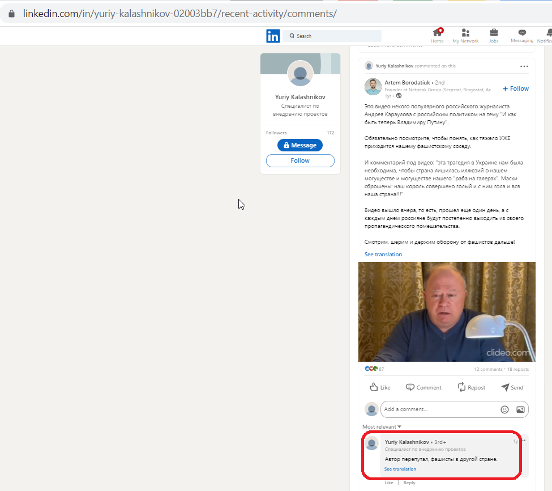Click 'Yuriy Kalashnikov commented on this' header text

416,66
